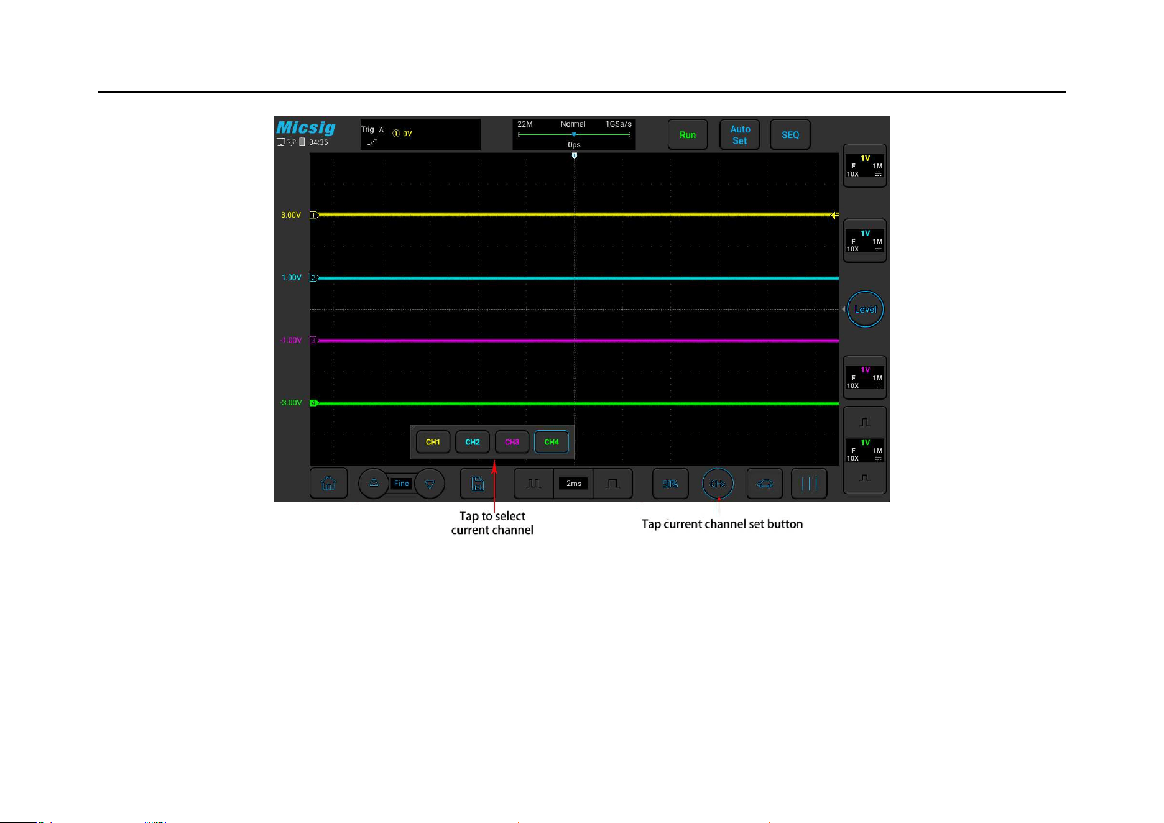Tap the cyan channel 2 ground marker

coord(314,278)
